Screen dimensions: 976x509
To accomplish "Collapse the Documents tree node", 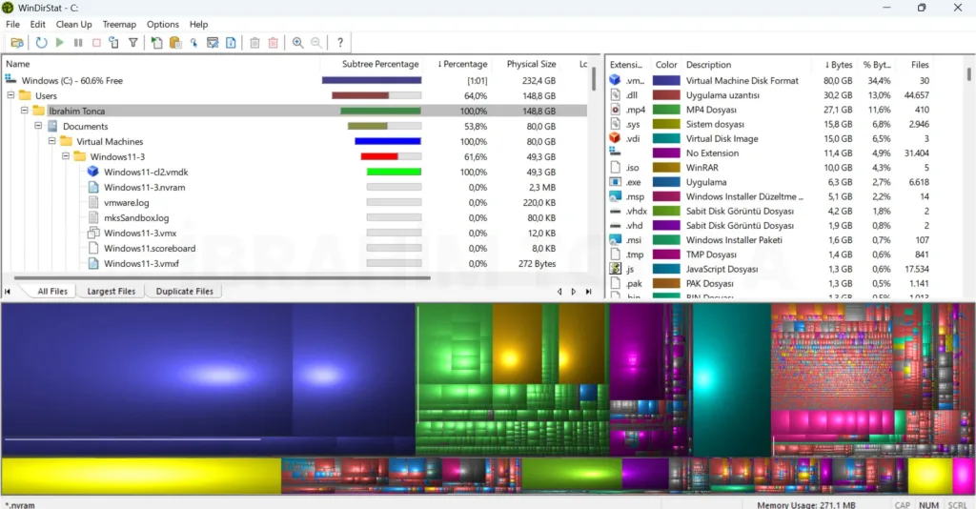I will pyautogui.click(x=38, y=126).
